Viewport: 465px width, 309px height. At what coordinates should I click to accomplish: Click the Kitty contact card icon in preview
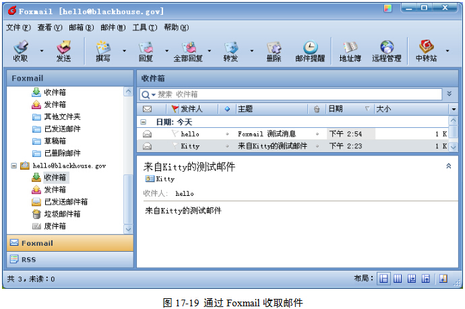coord(150,178)
